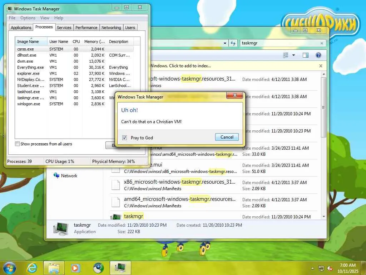Select the amd64 taskmgr.resources Manifests result

[x=213, y=202]
